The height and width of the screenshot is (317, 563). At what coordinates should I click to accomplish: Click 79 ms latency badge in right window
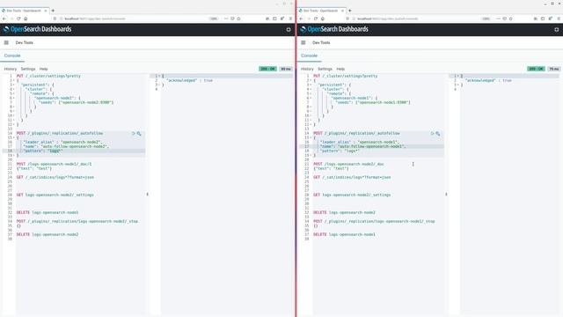554,69
